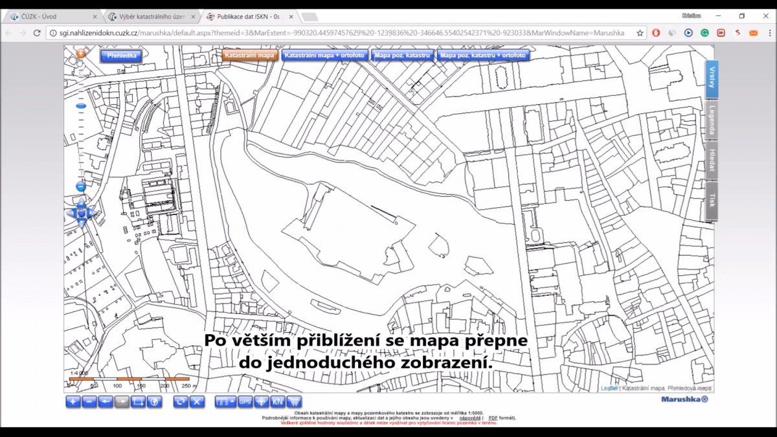This screenshot has height=437, width=777.
Task: Pan map up with navigation arrow
Action: 82,203
